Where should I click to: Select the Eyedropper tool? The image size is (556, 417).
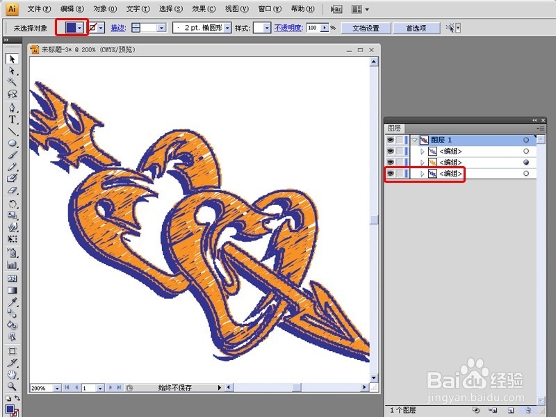coord(12,302)
